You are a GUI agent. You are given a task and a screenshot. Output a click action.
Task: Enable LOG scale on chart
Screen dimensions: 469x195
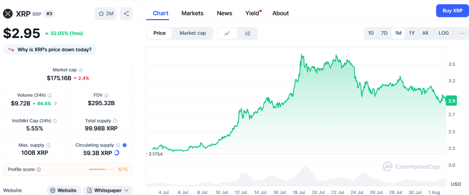[443, 33]
